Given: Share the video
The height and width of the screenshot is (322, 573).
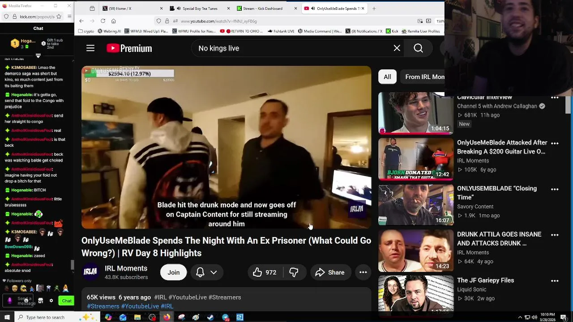Looking at the screenshot, I should (x=330, y=272).
